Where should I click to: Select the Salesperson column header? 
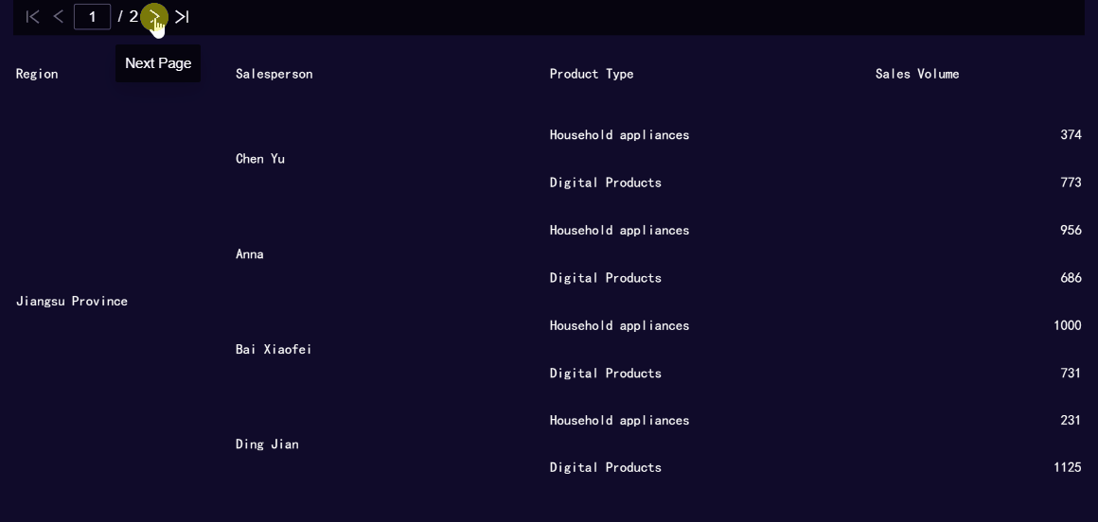pos(274,74)
